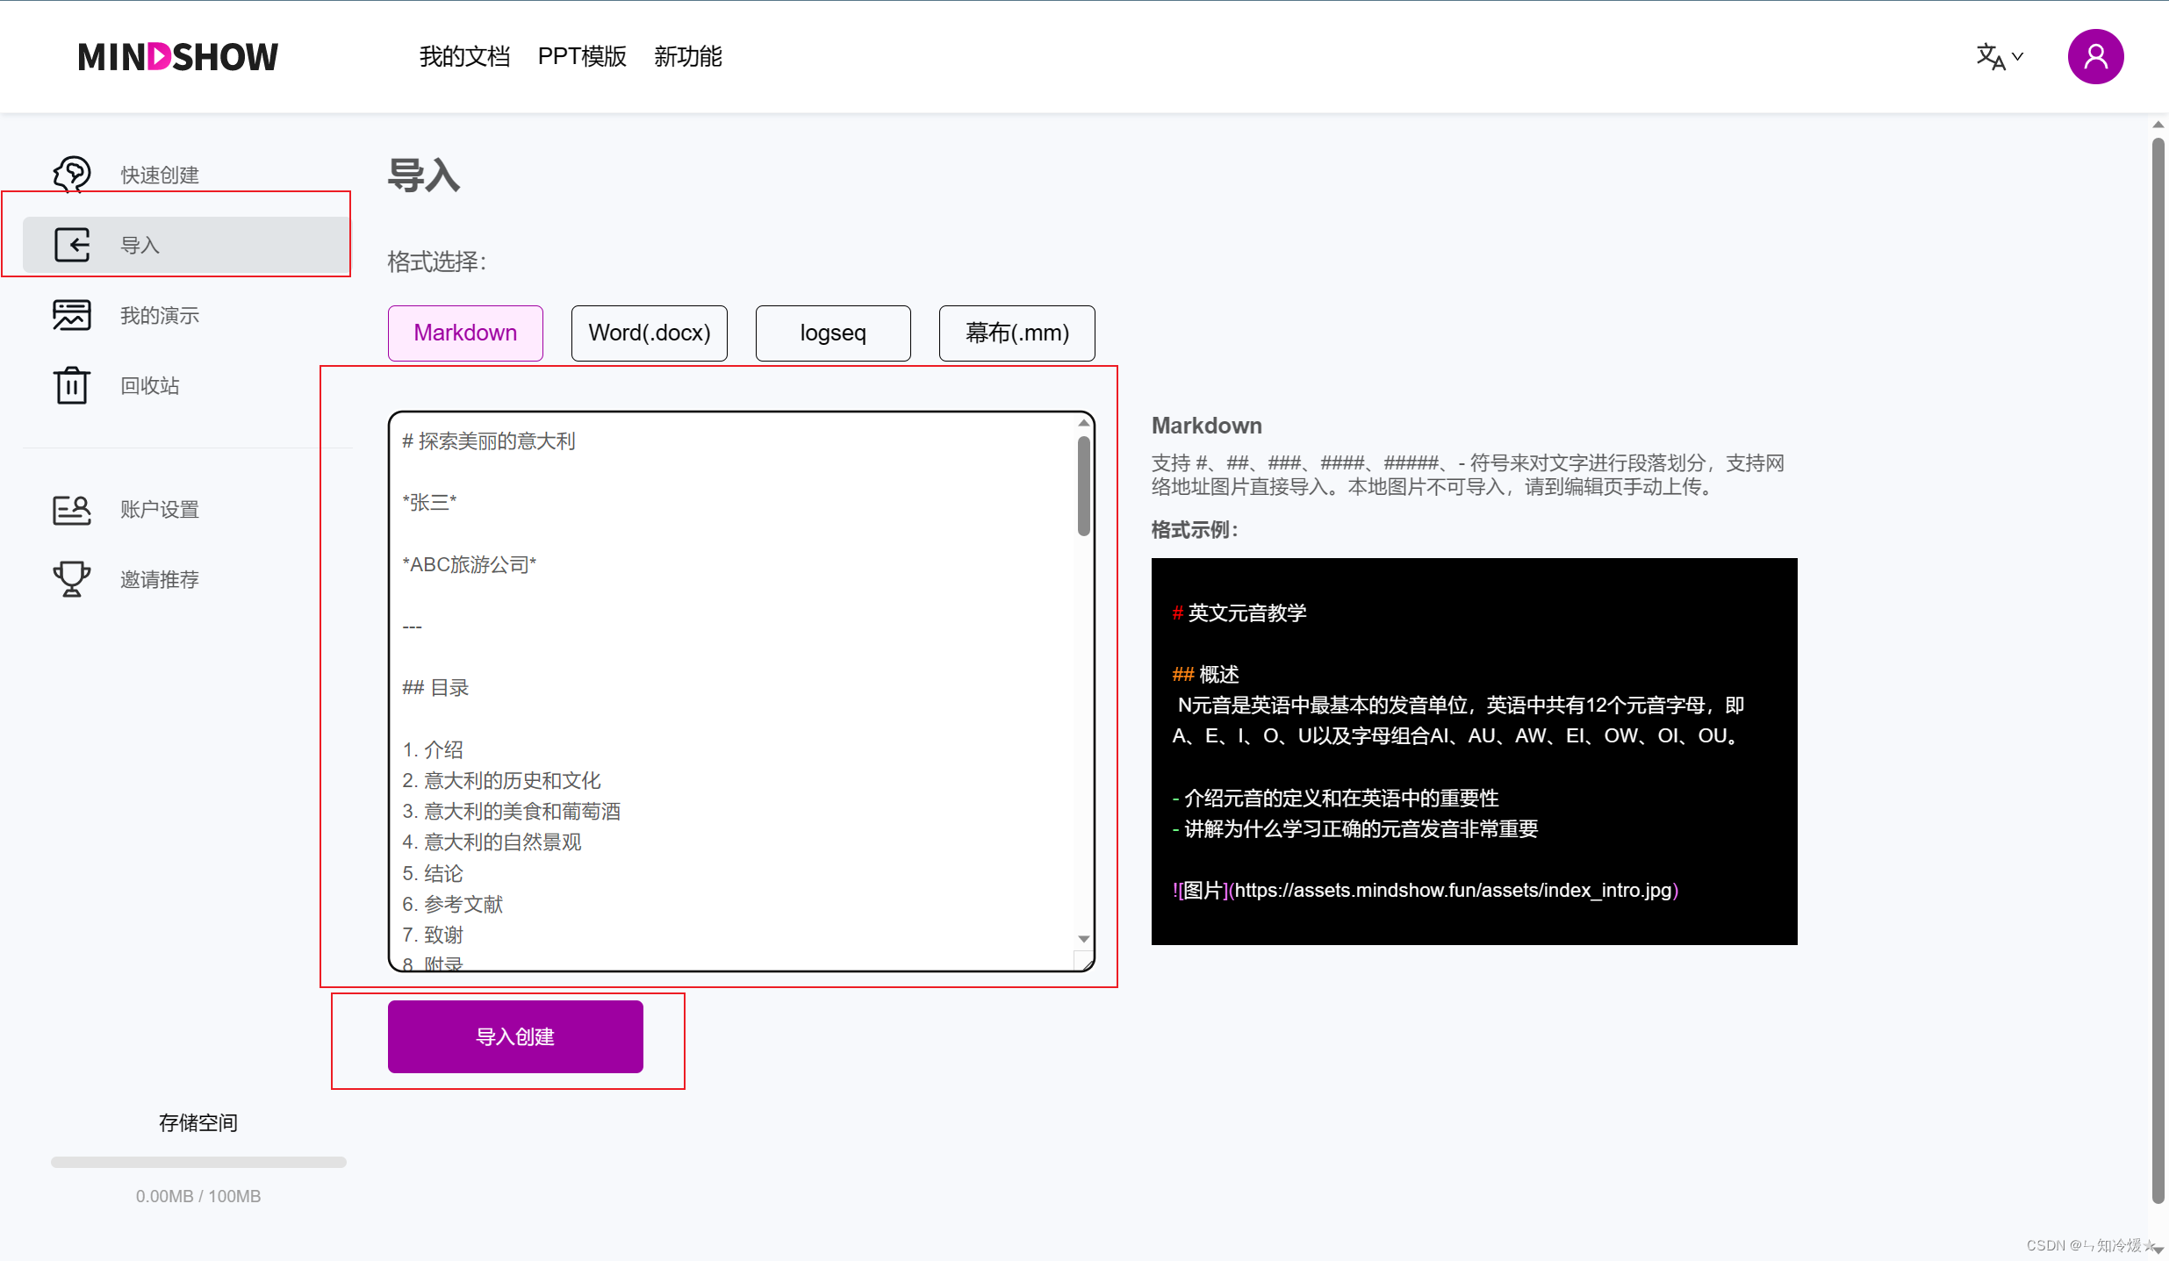The image size is (2169, 1261).
Task: Click the line '4. 意大利的自然景观'
Action: click(x=492, y=842)
